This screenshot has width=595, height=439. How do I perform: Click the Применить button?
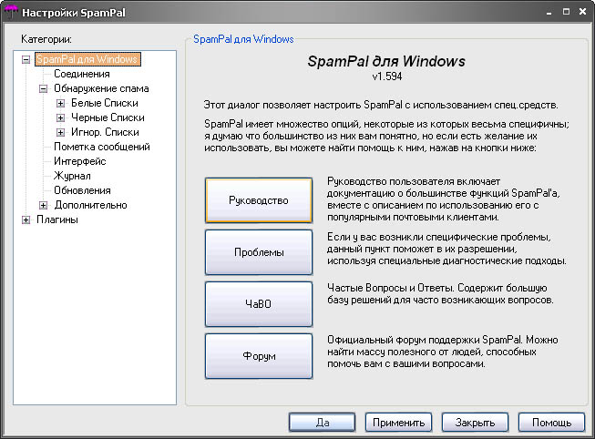tap(398, 423)
